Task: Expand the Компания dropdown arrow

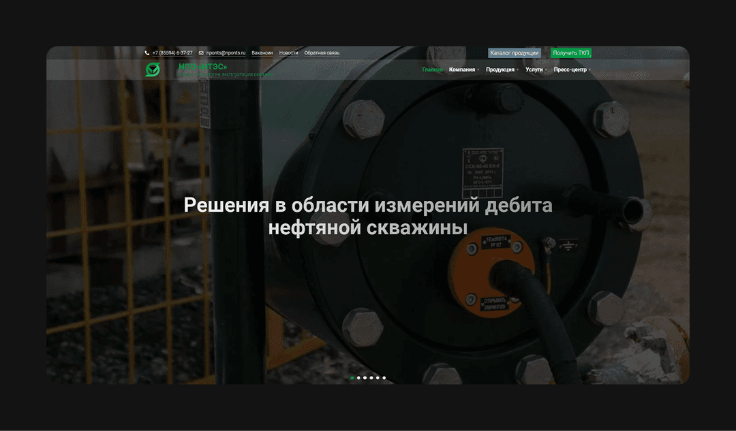Action: [x=478, y=70]
